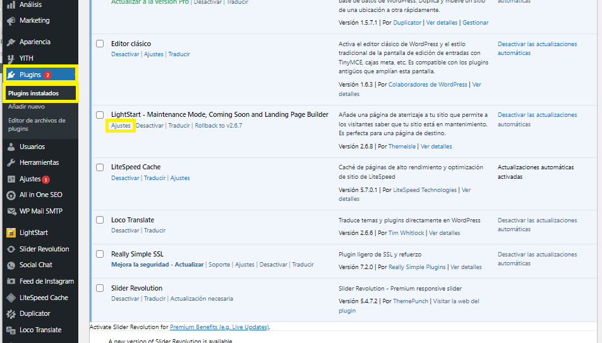Check the Editor clásico plugin checkbox

100,44
